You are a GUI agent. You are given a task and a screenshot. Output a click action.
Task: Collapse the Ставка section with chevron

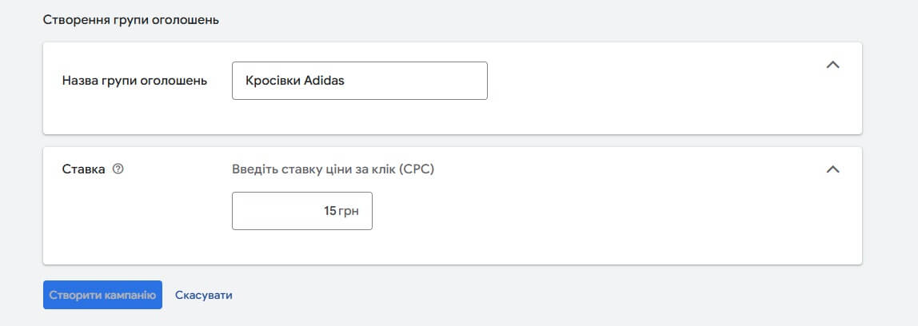(832, 169)
